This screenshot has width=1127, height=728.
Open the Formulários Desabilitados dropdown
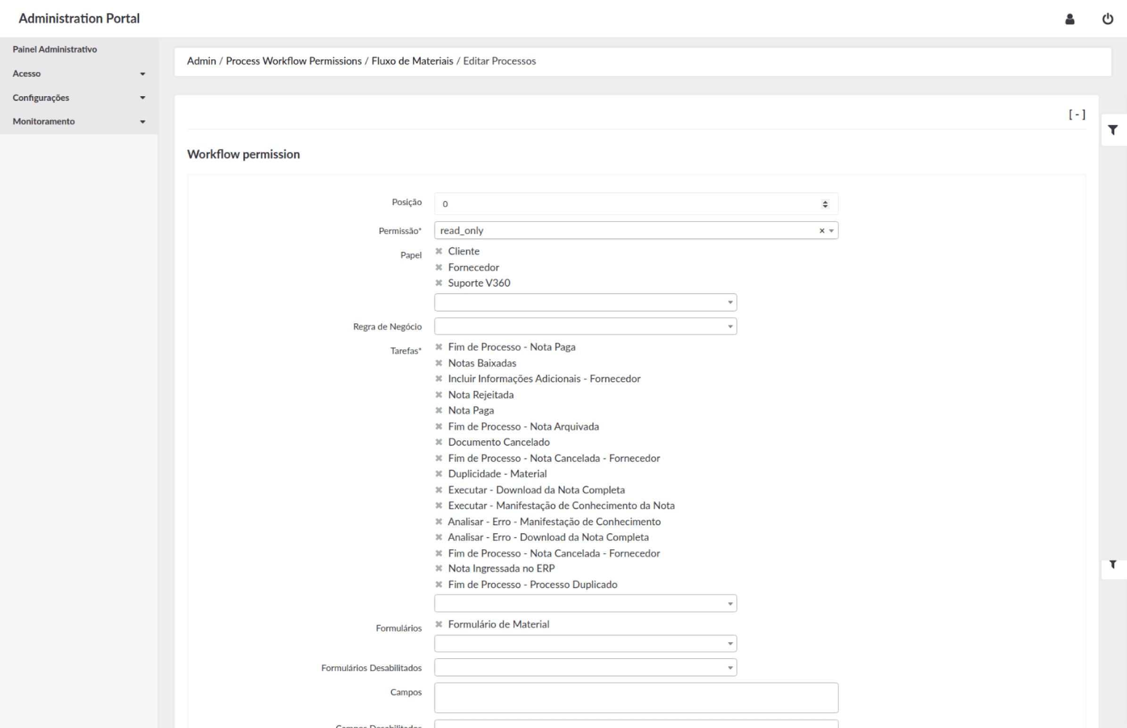pyautogui.click(x=585, y=668)
